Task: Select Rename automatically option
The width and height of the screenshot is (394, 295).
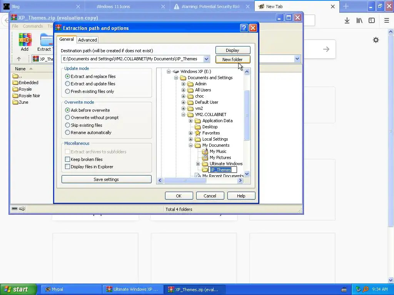Action: [x=67, y=132]
